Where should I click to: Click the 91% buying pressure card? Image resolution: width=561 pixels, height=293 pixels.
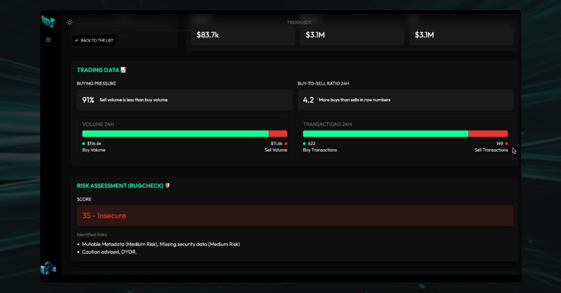[x=185, y=100]
